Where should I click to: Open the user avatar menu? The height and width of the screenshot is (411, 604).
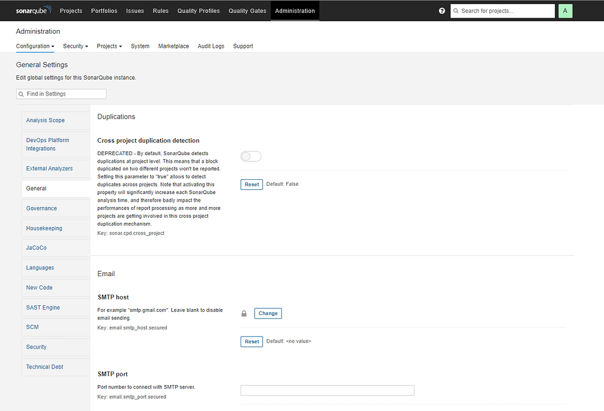tap(565, 11)
